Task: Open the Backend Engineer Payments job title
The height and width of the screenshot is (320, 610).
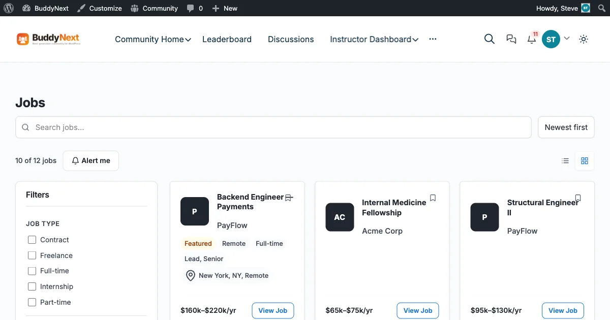Action: (251, 202)
